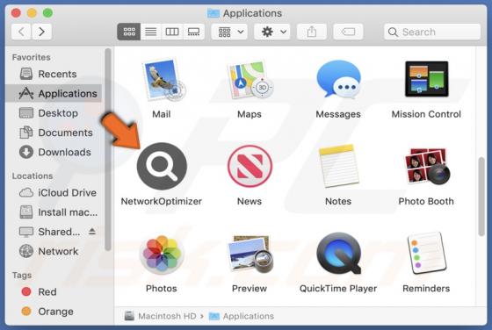The image size is (492, 330).
Task: Open the Reminders app icon
Action: 426,254
